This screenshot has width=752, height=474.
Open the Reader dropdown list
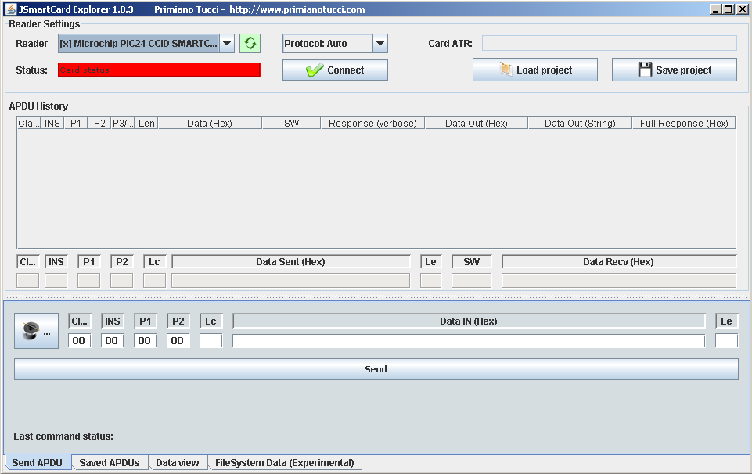227,44
